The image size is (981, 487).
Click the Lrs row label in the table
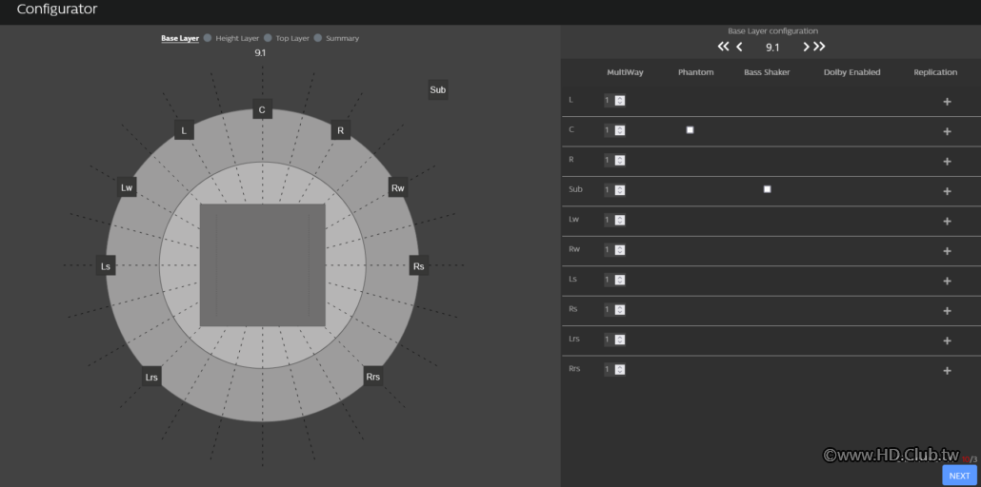point(574,339)
